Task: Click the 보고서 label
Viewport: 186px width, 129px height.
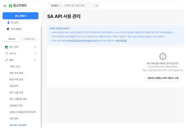Action: click(12, 54)
